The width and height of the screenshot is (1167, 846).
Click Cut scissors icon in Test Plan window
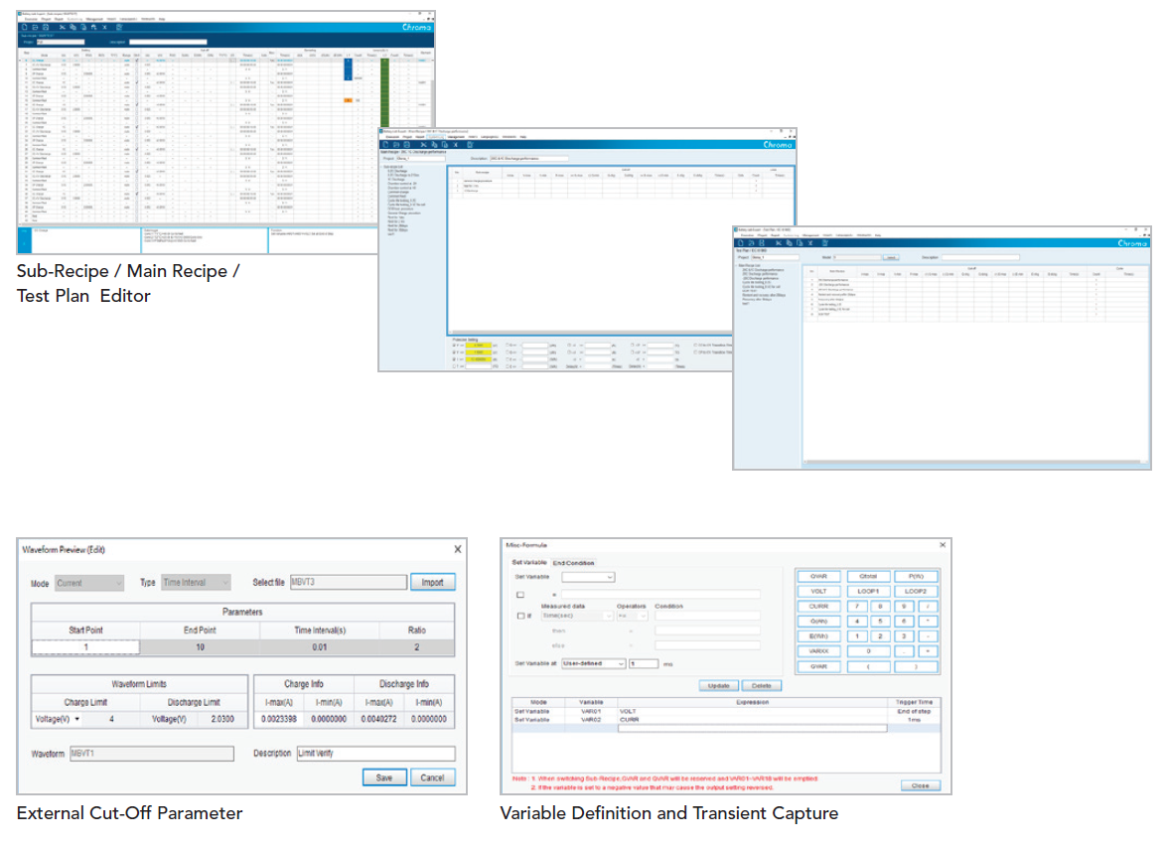pos(779,242)
